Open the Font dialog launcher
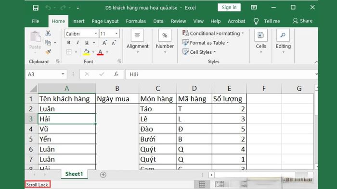Screen dimensions: 337x189 (119, 61)
